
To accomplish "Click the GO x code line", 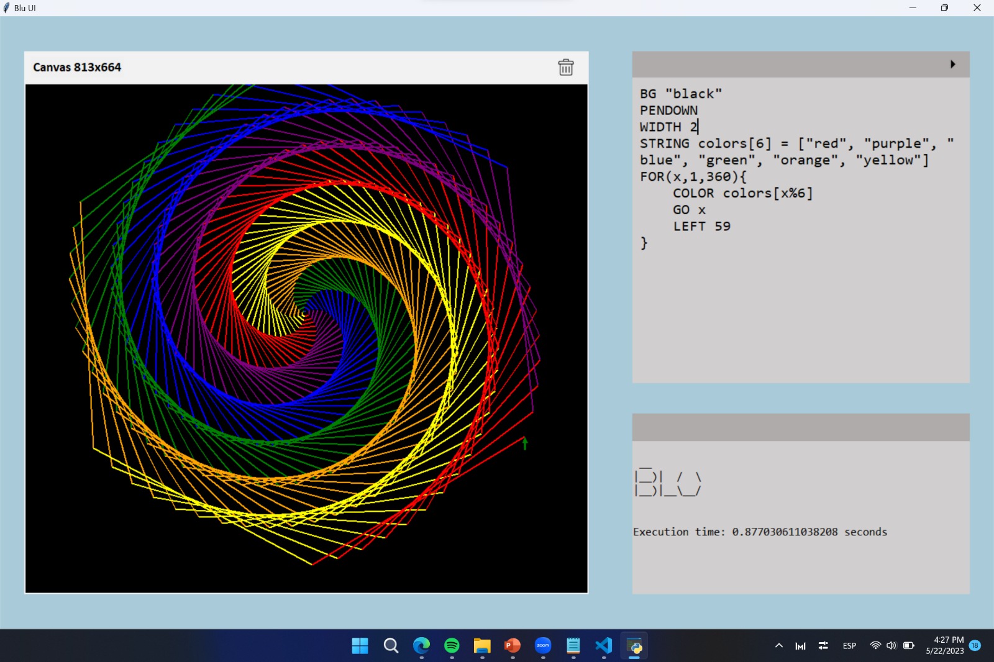I will (x=689, y=210).
